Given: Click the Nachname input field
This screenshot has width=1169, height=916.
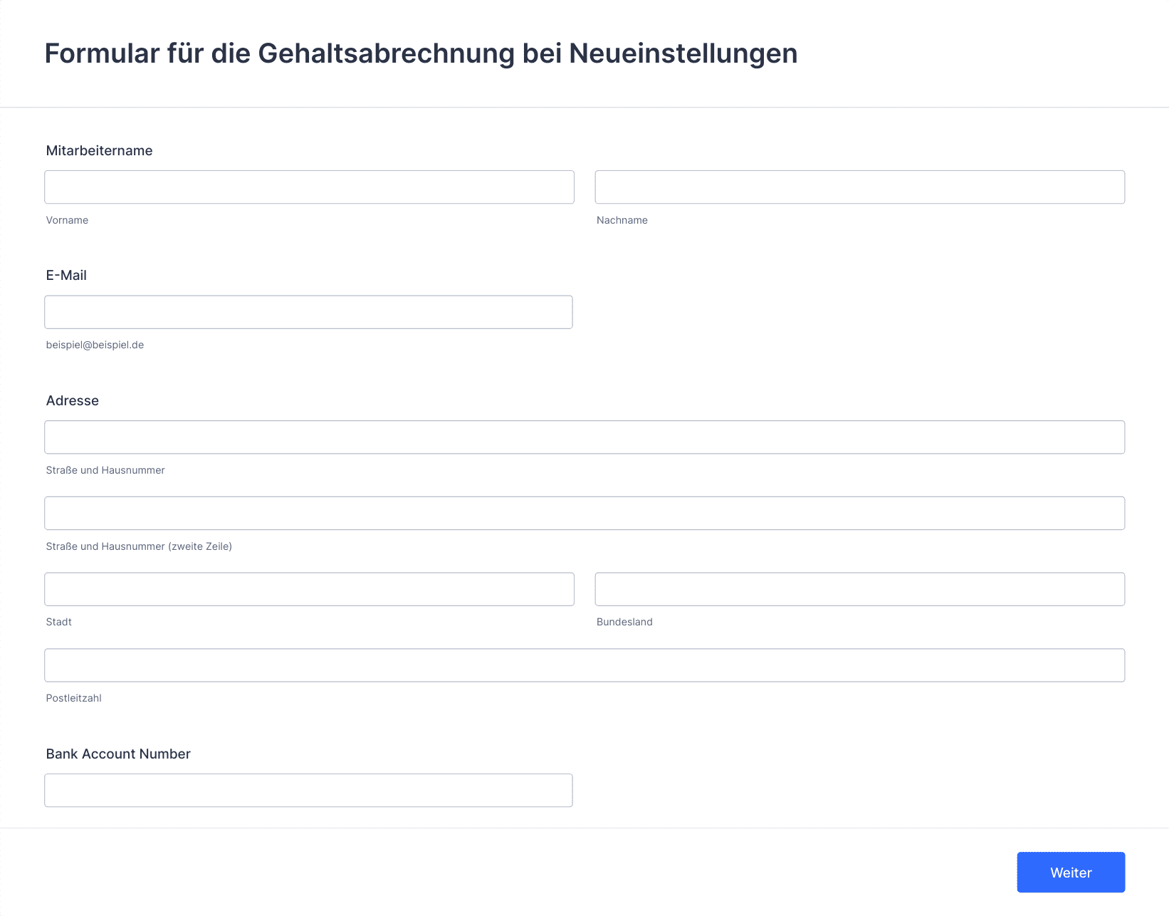Looking at the screenshot, I should click(x=860, y=187).
